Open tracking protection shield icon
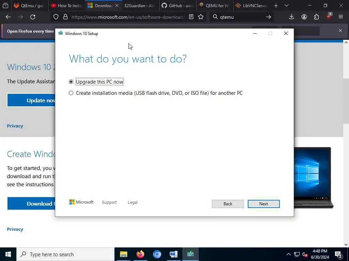This screenshot has height=261, width=349. 56,17
